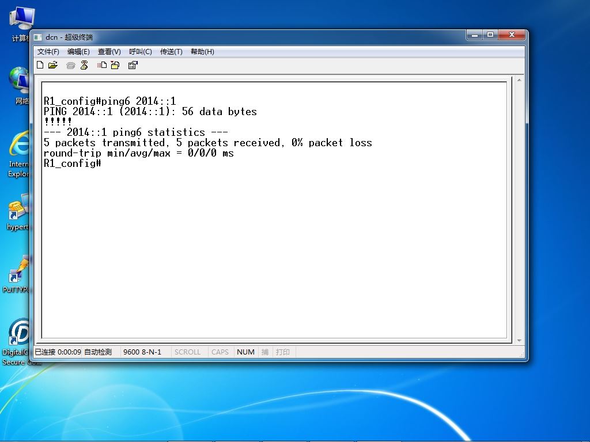Click the scrollbar up arrow
590x442 pixels.
(x=519, y=80)
